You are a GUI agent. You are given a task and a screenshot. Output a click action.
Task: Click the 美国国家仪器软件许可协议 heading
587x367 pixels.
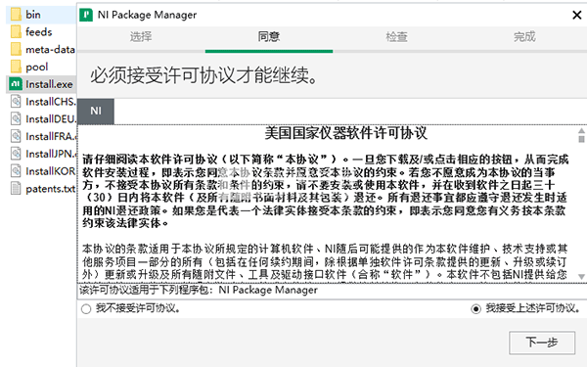coord(346,133)
